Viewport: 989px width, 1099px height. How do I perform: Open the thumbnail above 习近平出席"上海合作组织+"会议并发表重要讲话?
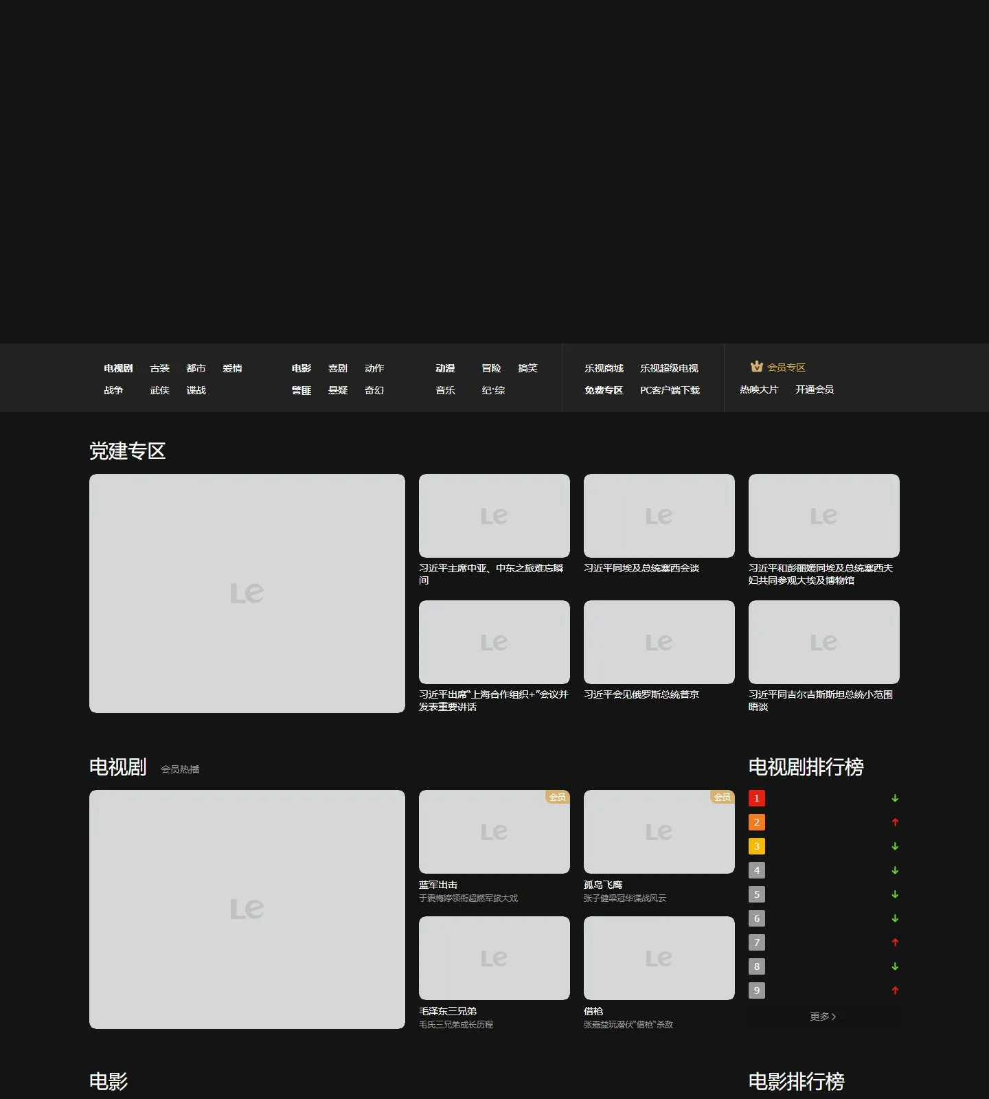494,642
